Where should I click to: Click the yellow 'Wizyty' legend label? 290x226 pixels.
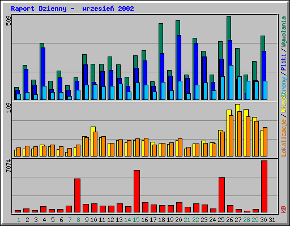284,103
